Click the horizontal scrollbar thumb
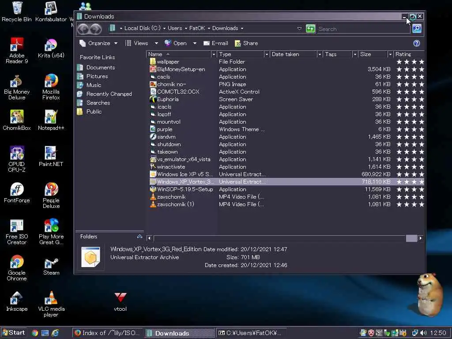 point(411,238)
